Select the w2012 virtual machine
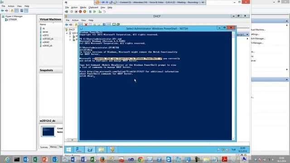Image resolution: width=290 pixels, height=163 pixels. pyautogui.click(x=45, y=35)
